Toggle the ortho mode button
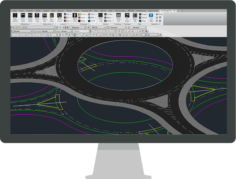Image resolution: width=236 pixels, height=179 pixels. [x=126, y=31]
